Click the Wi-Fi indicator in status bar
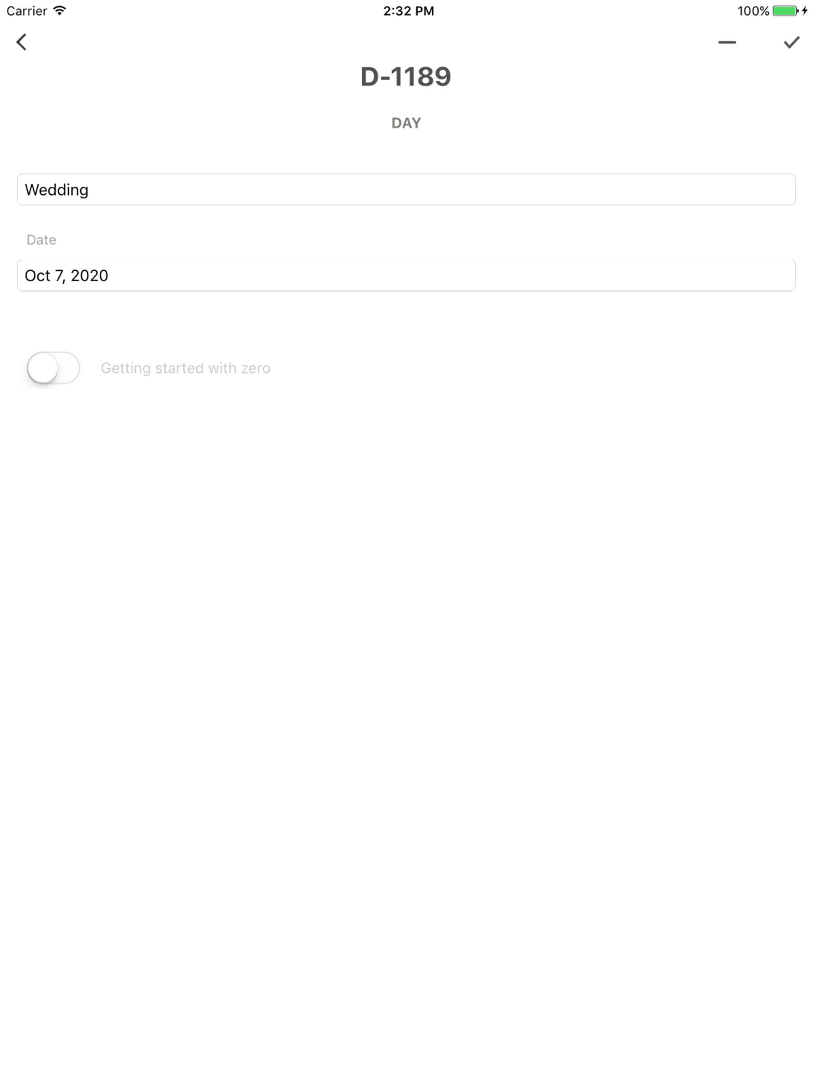The image size is (813, 1084). pyautogui.click(x=60, y=10)
